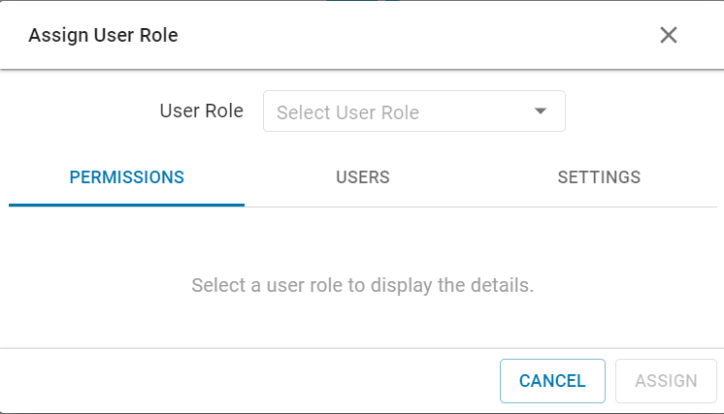Confirm role assignment with Assign
Image resolution: width=724 pixels, height=414 pixels.
click(x=666, y=381)
